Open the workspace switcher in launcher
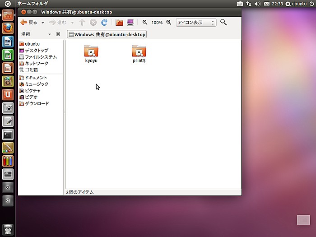 pyautogui.click(x=8, y=174)
